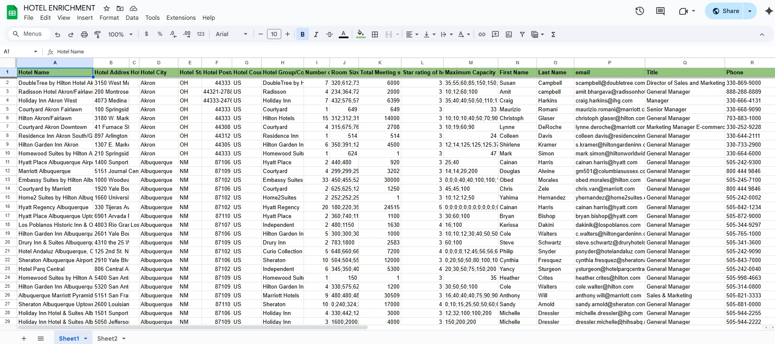This screenshot has height=344, width=775.
Task: Open the text color picker
Action: 343,34
